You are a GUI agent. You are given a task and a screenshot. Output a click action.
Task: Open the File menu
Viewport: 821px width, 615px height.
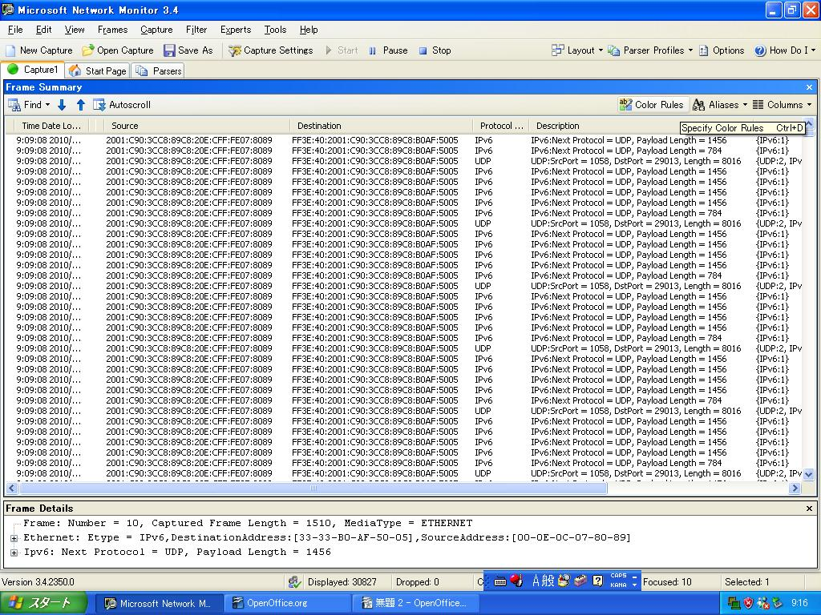(15, 30)
